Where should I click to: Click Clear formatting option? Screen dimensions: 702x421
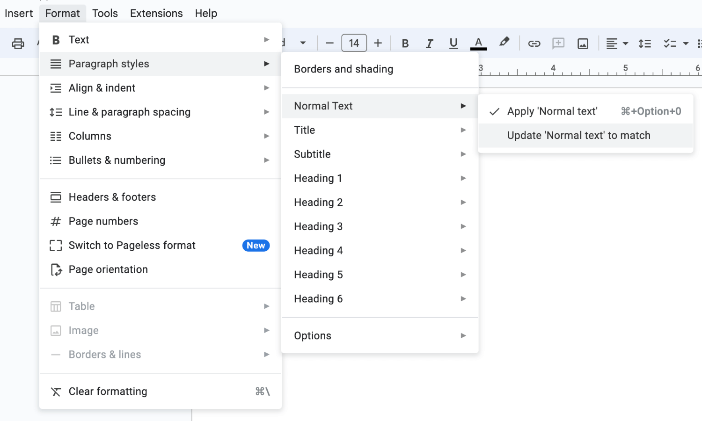tap(161, 392)
